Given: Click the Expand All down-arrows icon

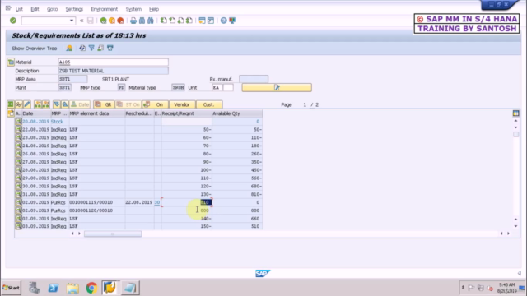Looking at the screenshot, I should pyautogui.click(x=57, y=104).
